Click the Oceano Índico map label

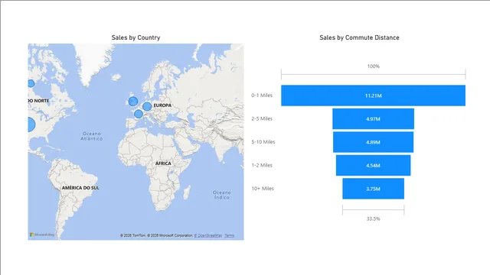tap(222, 195)
